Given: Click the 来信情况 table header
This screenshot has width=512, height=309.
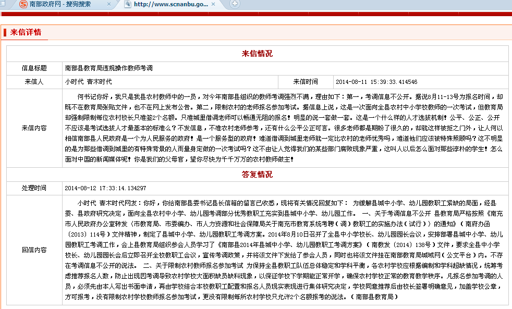Looking at the screenshot, I should (x=257, y=54).
